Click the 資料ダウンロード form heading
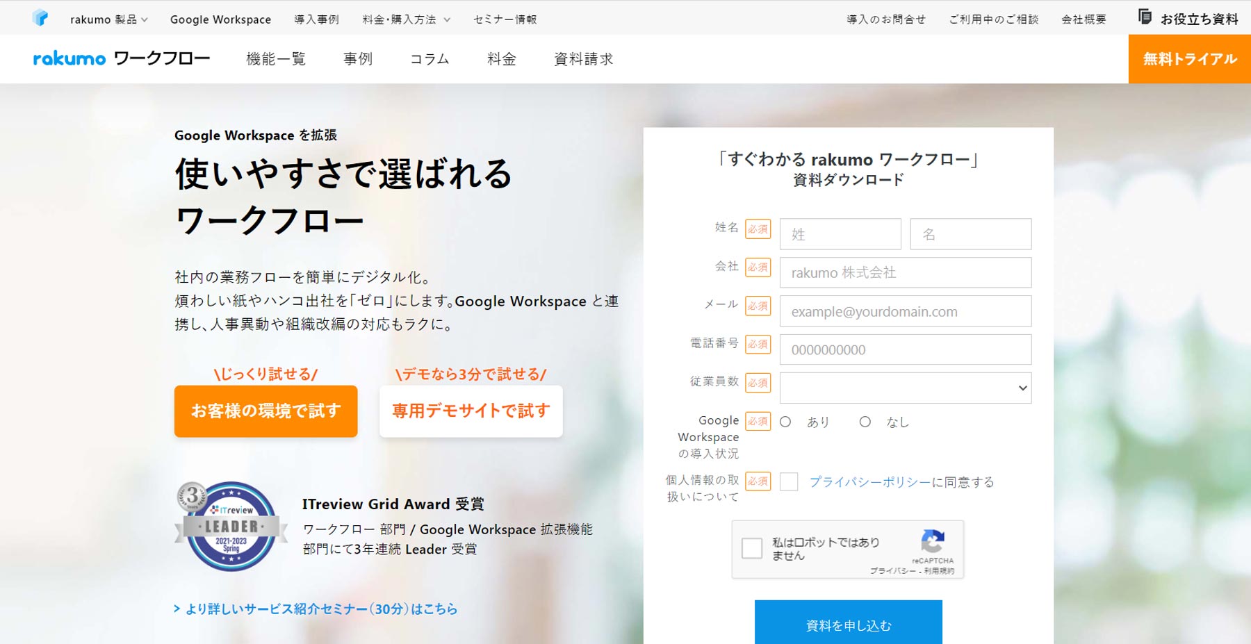 click(x=849, y=180)
